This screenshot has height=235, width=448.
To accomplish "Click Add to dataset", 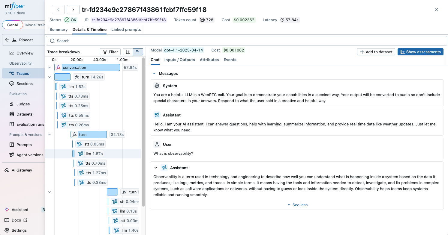I will pos(376,52).
